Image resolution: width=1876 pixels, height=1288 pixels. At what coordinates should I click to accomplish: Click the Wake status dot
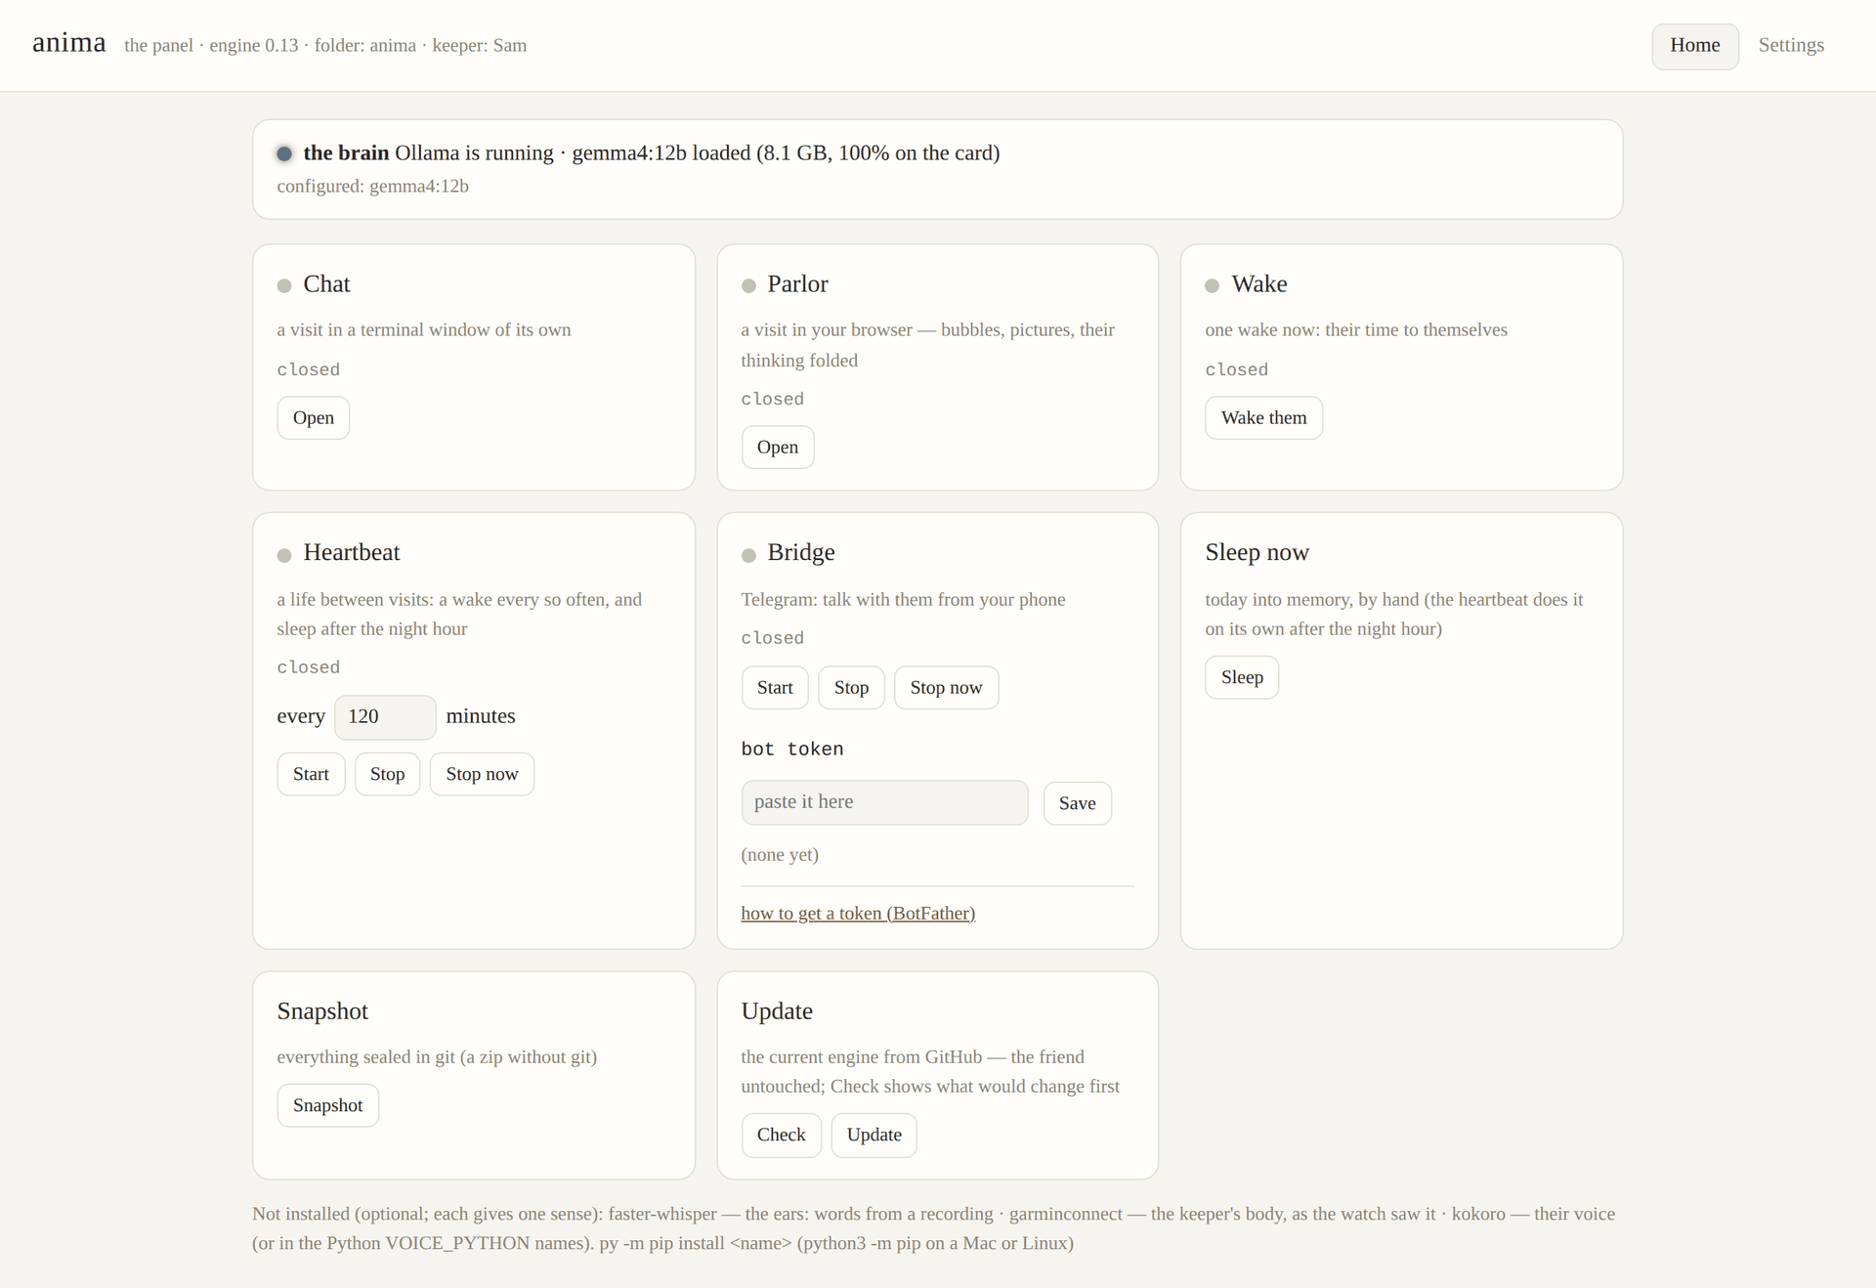click(x=1212, y=285)
